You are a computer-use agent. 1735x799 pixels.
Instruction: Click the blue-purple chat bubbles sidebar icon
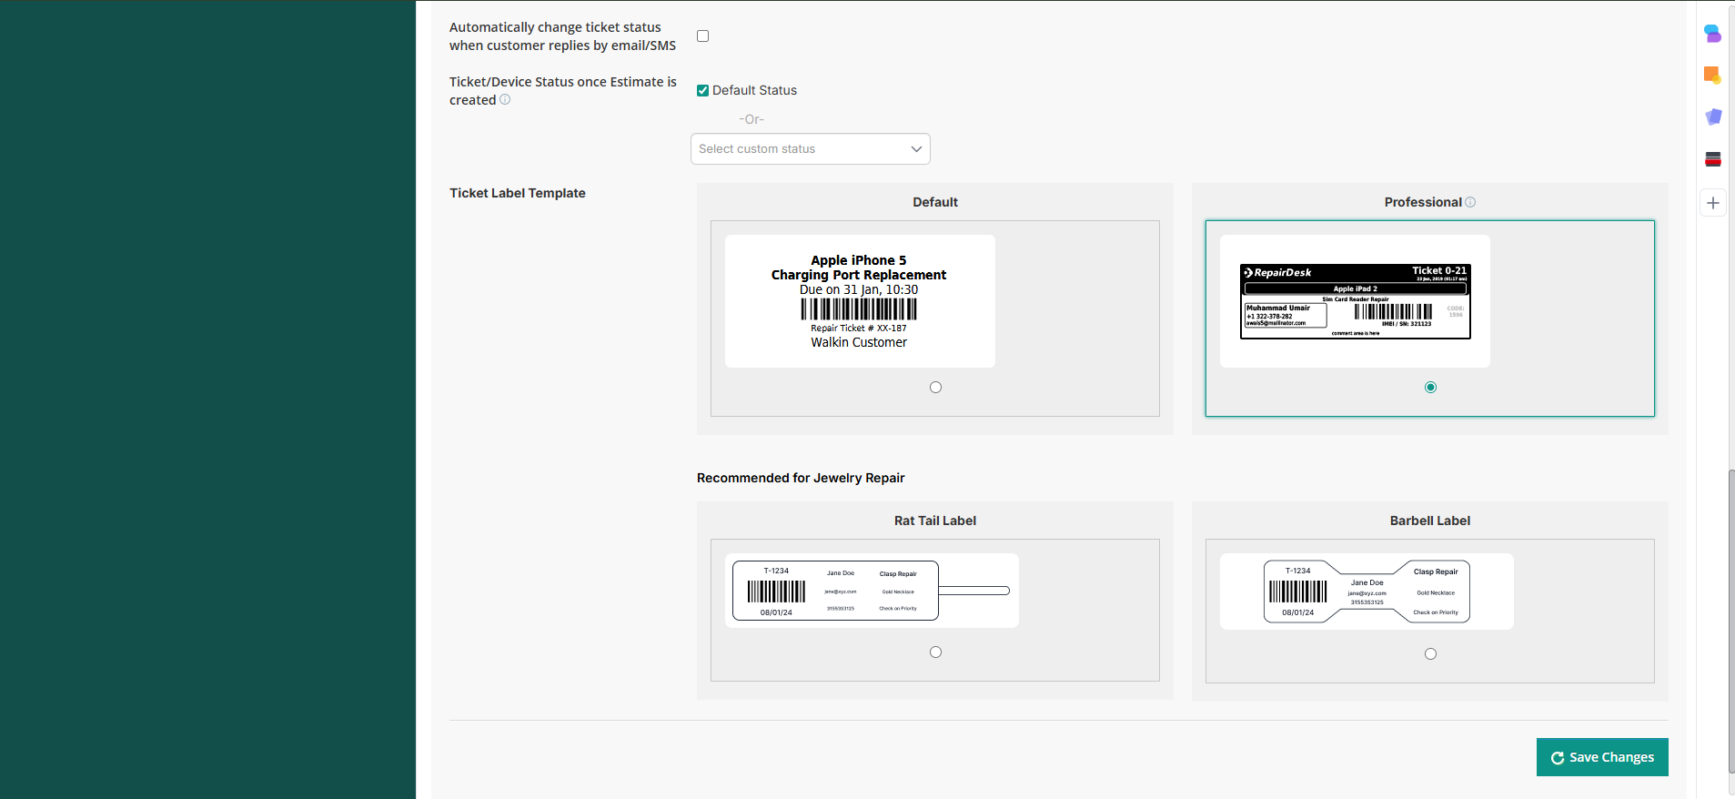(x=1712, y=34)
